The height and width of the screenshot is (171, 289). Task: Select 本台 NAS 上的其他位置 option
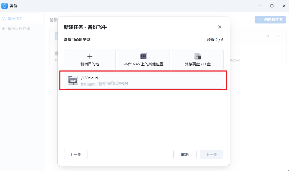pos(144,59)
